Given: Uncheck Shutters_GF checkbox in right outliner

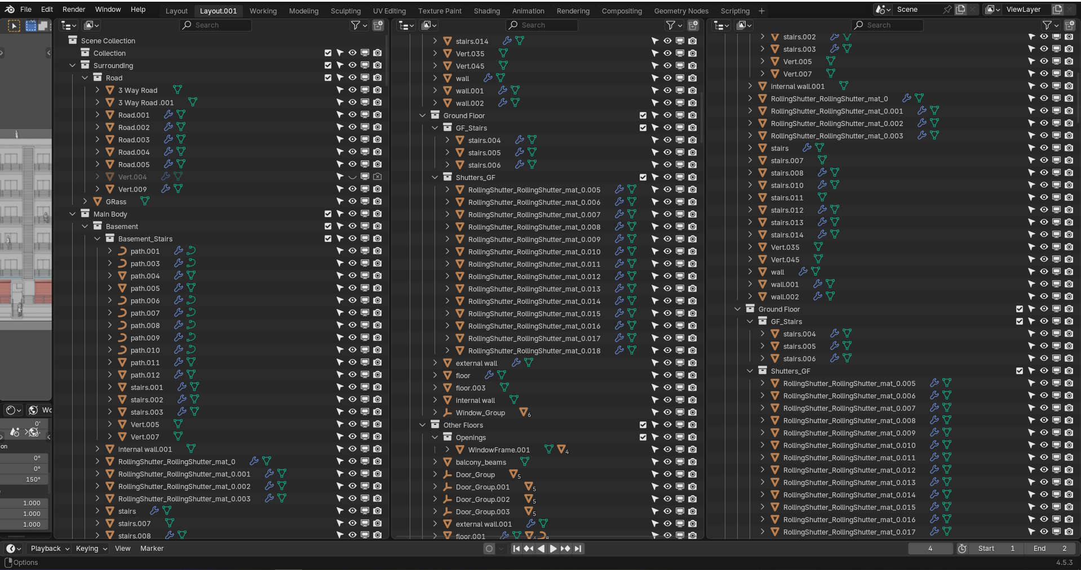Looking at the screenshot, I should tap(1020, 371).
